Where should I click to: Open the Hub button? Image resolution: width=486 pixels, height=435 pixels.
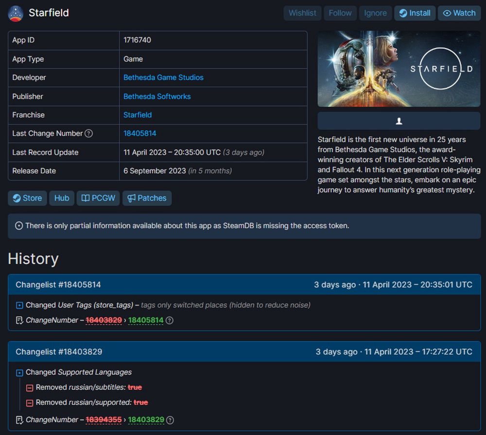(x=62, y=198)
